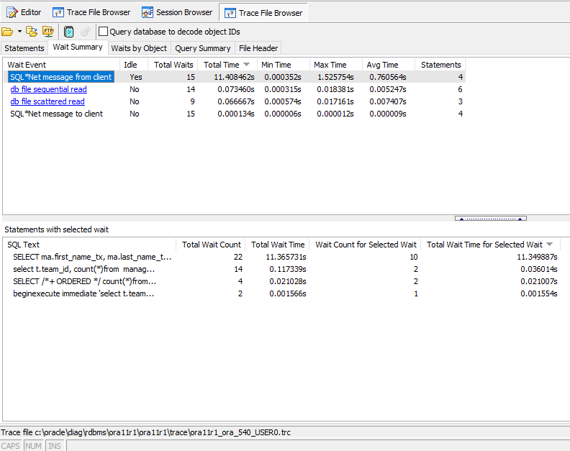This screenshot has width=570, height=451.
Task: Enable Query database to decode object IDs
Action: (103, 32)
